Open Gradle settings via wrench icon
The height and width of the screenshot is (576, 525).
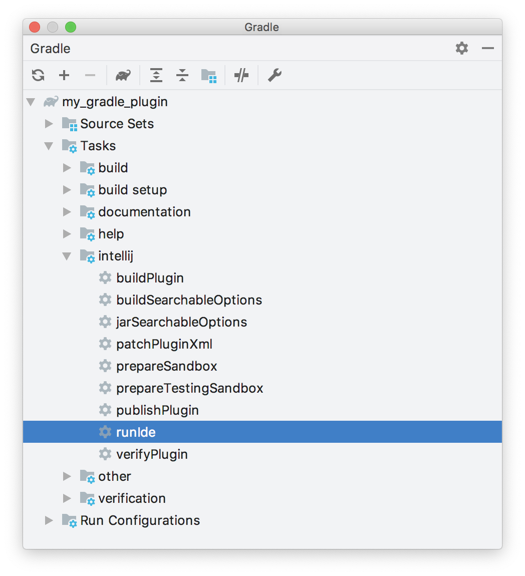point(275,75)
